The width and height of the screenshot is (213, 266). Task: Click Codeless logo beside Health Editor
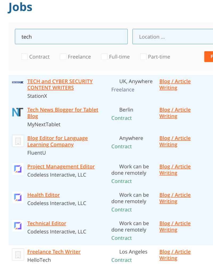pos(18,197)
